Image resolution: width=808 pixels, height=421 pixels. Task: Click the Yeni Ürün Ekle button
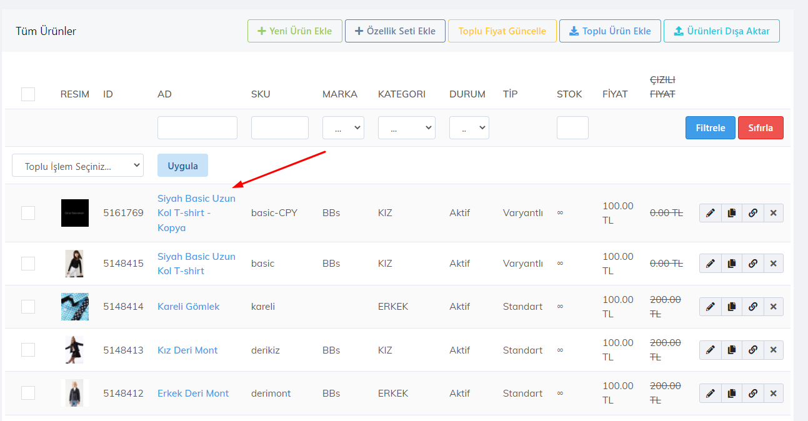coord(294,31)
